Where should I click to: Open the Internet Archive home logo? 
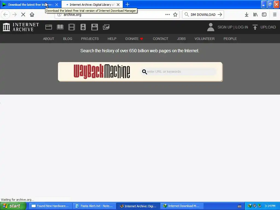pos(21,27)
